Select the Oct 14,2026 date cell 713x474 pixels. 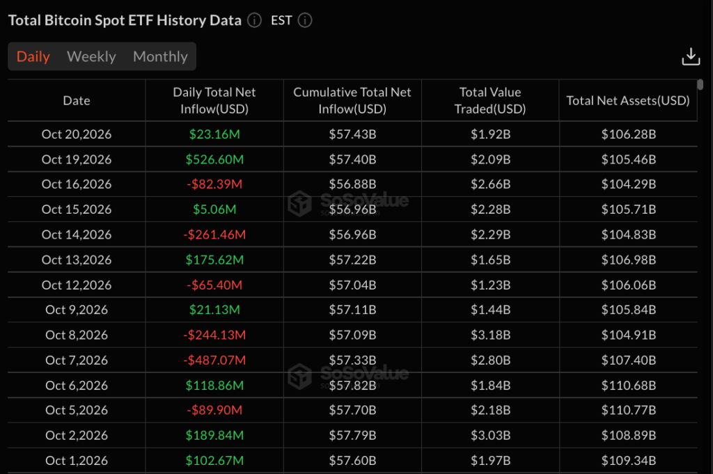click(x=77, y=235)
